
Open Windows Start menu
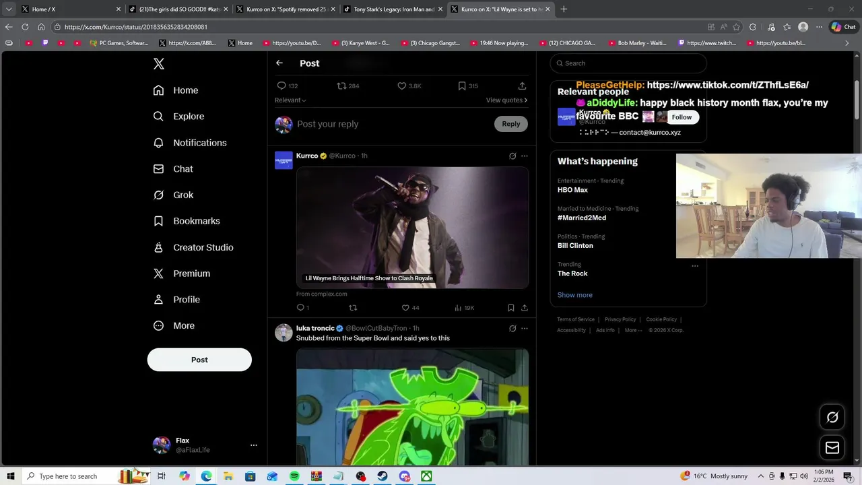[x=10, y=476]
